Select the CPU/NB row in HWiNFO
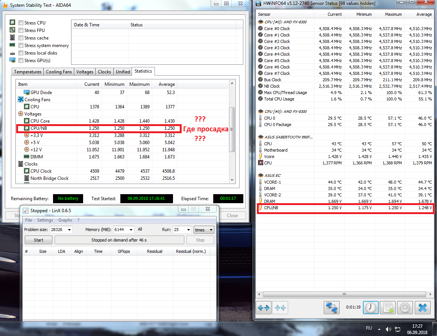 tap(345, 208)
